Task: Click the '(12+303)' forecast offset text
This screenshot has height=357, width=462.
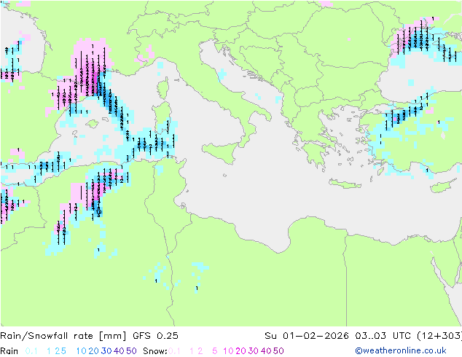Action: pos(439,336)
